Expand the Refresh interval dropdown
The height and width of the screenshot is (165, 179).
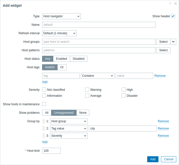tap(59, 33)
